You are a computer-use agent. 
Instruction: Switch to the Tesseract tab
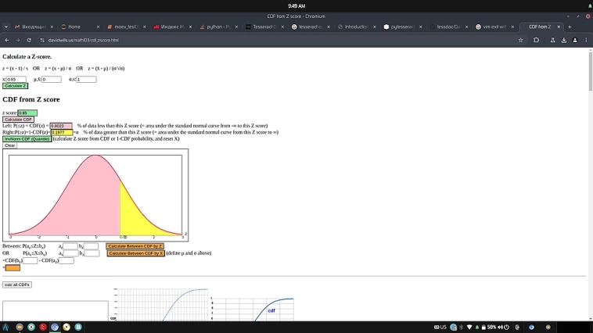pyautogui.click(x=262, y=27)
